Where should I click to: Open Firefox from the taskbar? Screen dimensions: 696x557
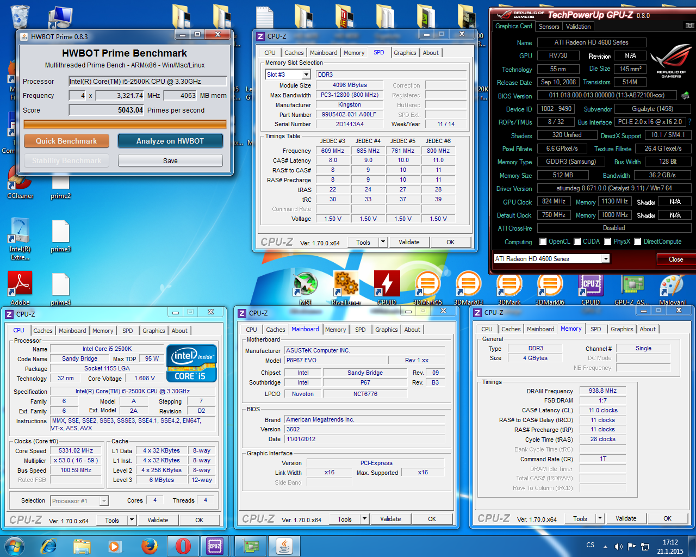pyautogui.click(x=149, y=546)
